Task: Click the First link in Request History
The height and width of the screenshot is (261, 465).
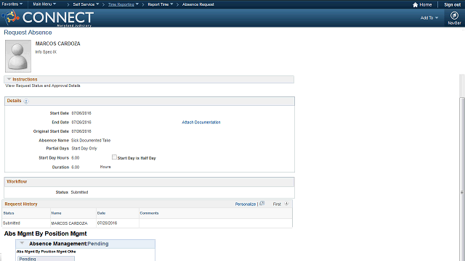Action: (x=277, y=204)
